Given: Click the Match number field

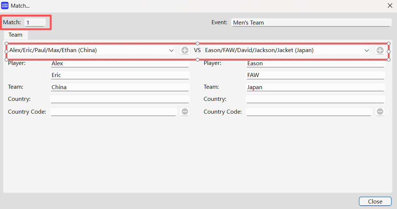Looking at the screenshot, I should [35, 22].
